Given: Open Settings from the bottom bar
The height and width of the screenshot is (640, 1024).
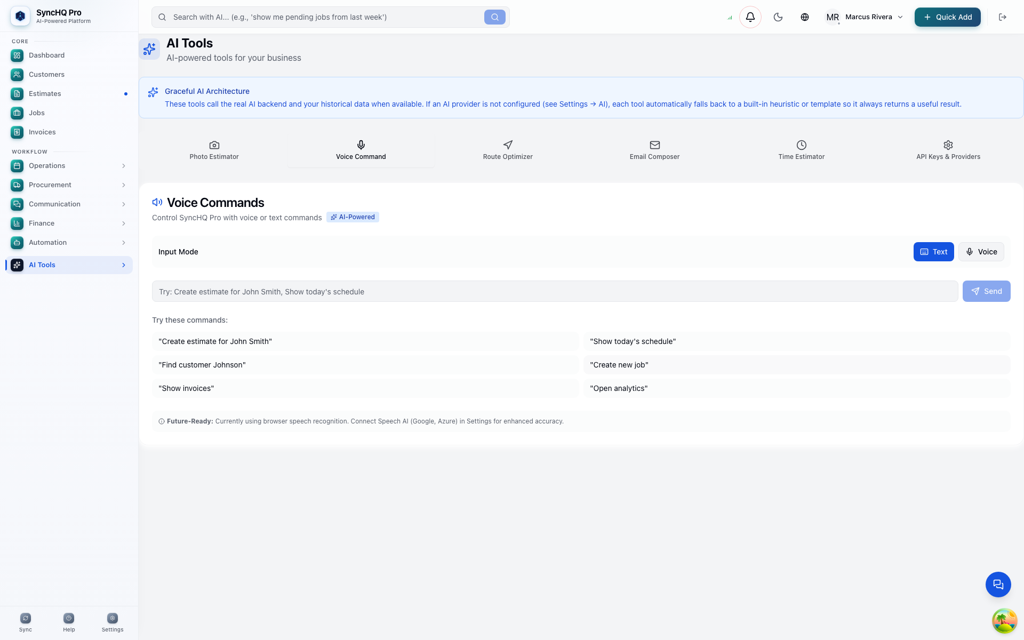Looking at the screenshot, I should [x=113, y=622].
